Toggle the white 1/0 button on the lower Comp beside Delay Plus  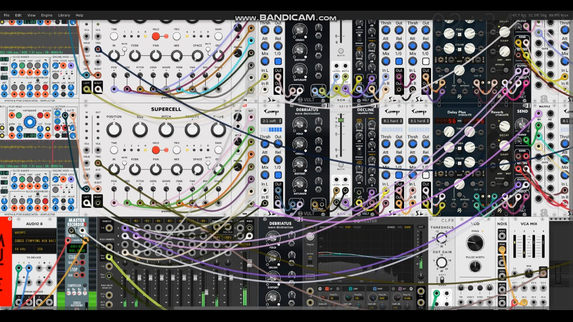[x=426, y=175]
